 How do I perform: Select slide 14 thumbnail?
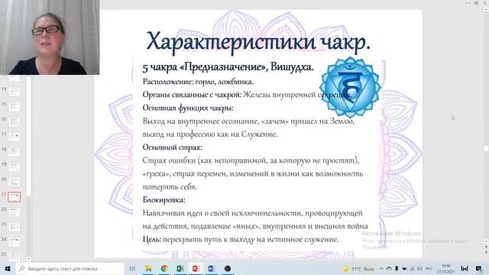[14, 92]
